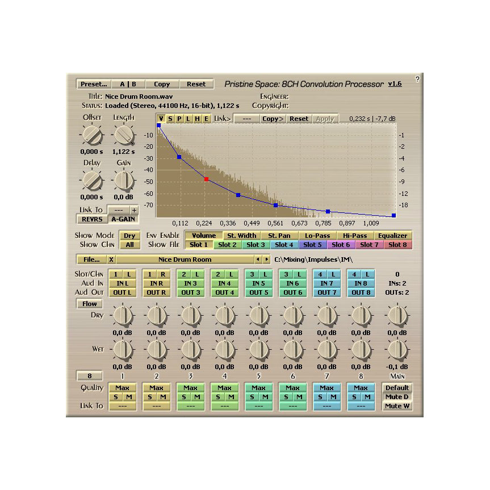Select the red envelope point on graph
Screen dimensions: 490x490
[206, 179]
